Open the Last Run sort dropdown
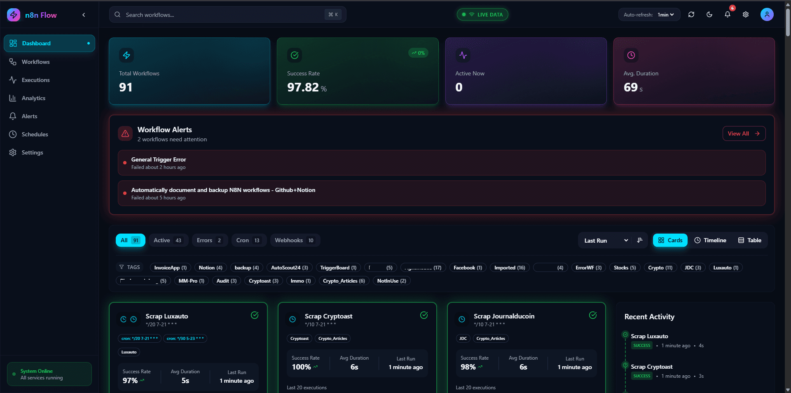Viewport: 791px width, 393px height. 605,240
